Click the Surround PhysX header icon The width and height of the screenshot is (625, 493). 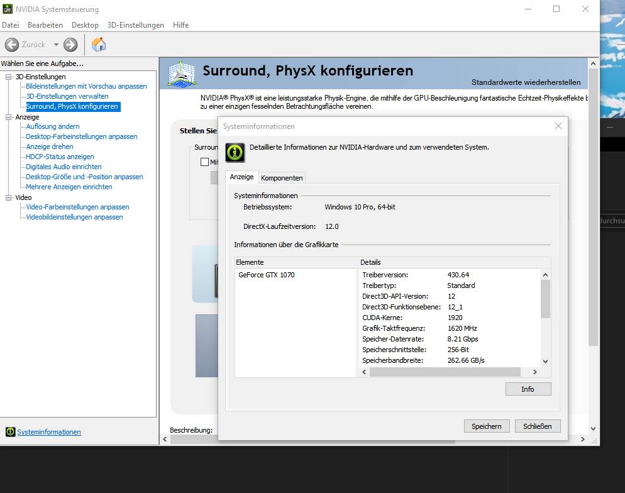(182, 74)
